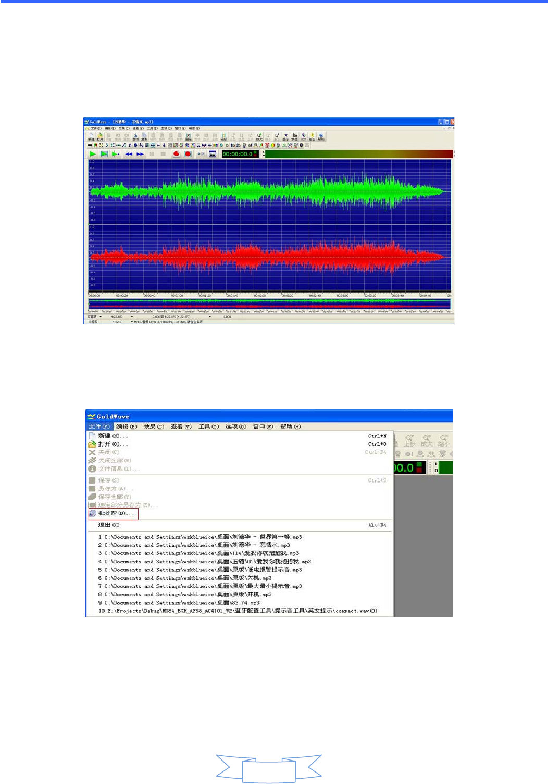Click 帮助 toolbar icon
Viewport: 548px width, 784px height.
point(321,137)
